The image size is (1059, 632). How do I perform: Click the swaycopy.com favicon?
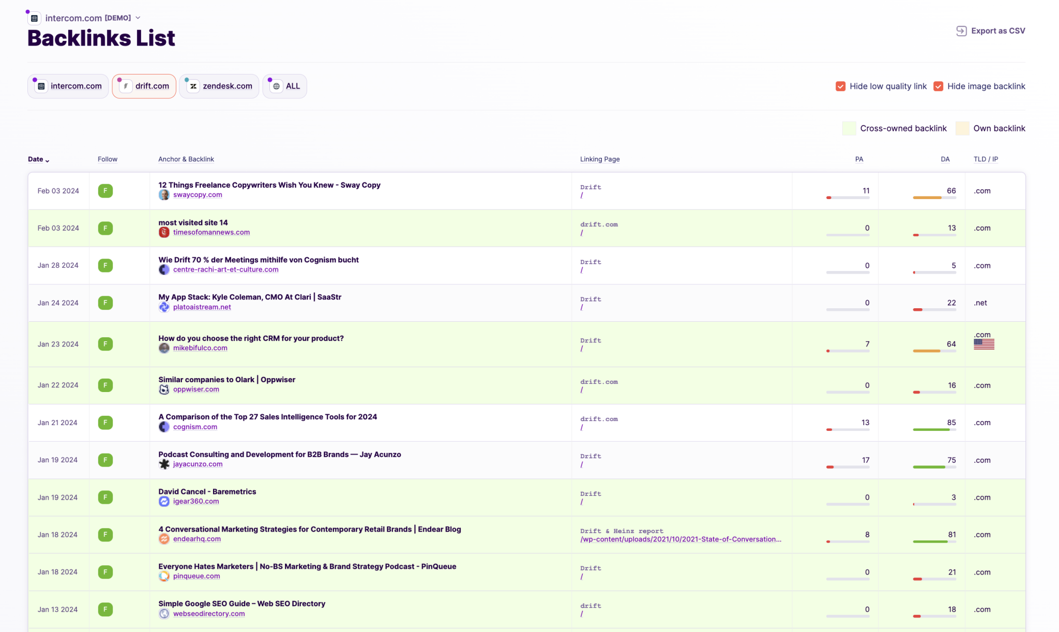[164, 195]
